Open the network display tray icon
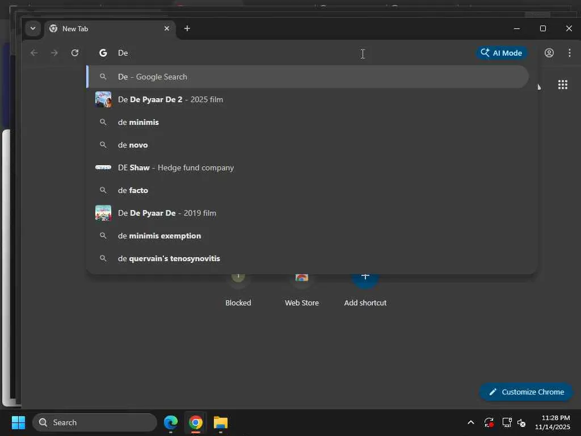 point(507,422)
